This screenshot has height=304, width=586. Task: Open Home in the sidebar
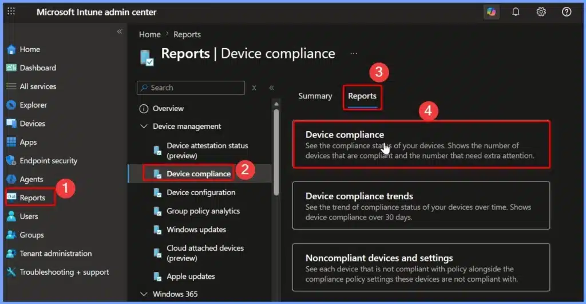coord(30,49)
